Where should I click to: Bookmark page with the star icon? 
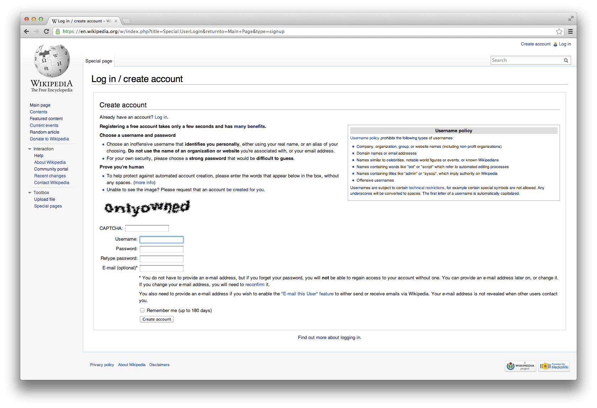click(x=559, y=31)
